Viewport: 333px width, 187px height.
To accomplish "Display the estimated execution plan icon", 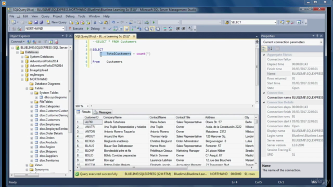I will coord(116,29).
